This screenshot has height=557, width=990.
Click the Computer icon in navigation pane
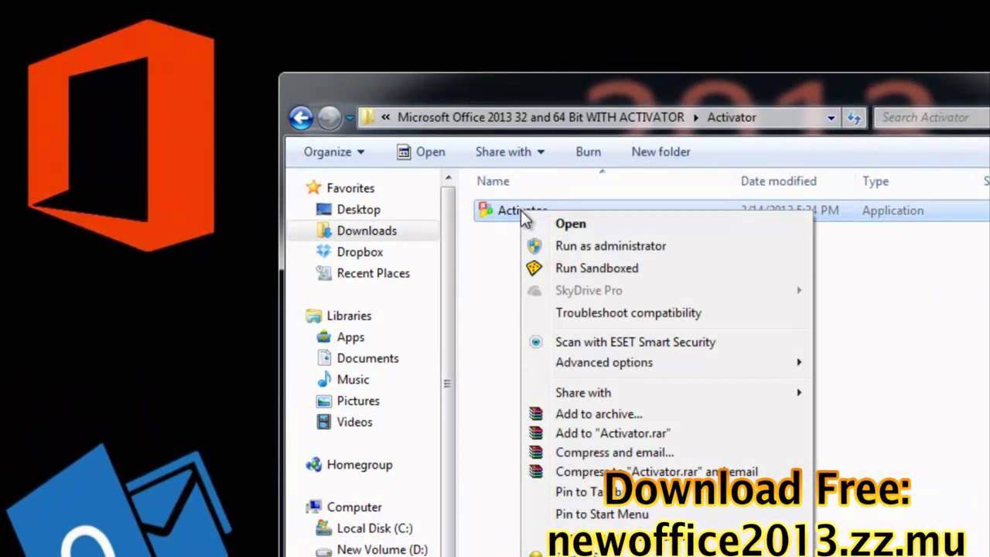click(313, 507)
